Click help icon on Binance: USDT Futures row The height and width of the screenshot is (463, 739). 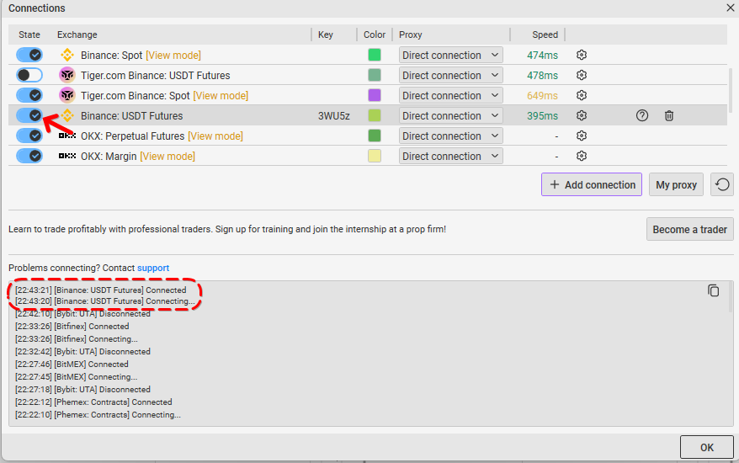point(642,116)
